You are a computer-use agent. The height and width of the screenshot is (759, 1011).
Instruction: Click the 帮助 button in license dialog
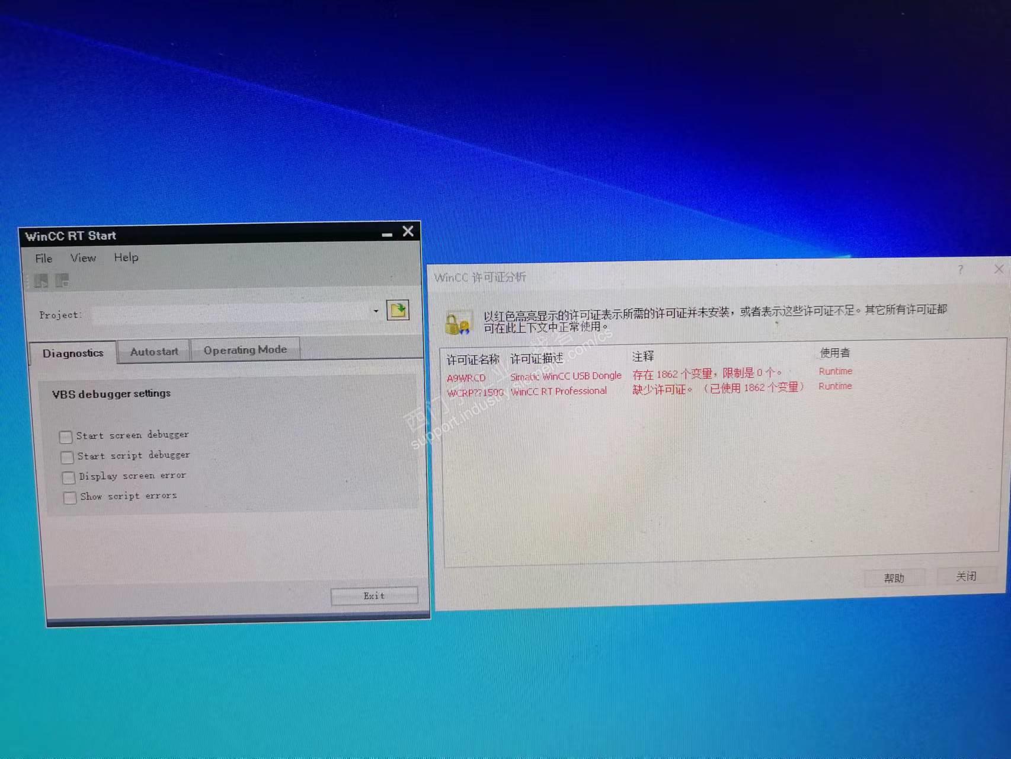pos(894,578)
